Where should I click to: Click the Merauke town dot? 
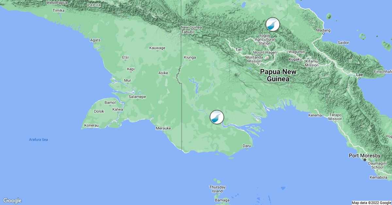(163, 132)
